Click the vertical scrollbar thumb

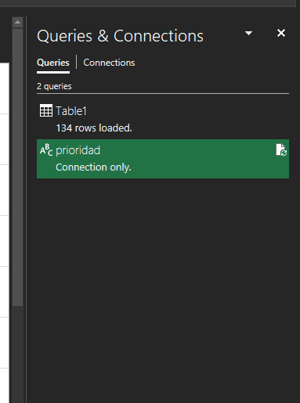(17, 167)
